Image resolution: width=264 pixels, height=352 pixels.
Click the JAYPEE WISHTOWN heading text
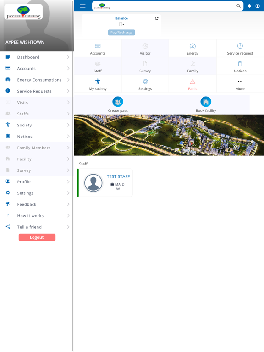click(24, 42)
